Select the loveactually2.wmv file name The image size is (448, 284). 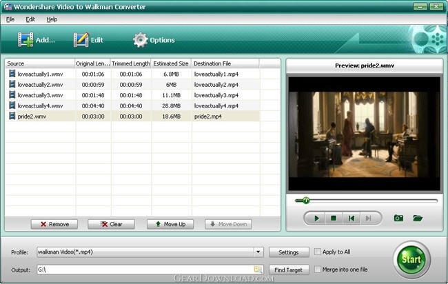(40, 85)
